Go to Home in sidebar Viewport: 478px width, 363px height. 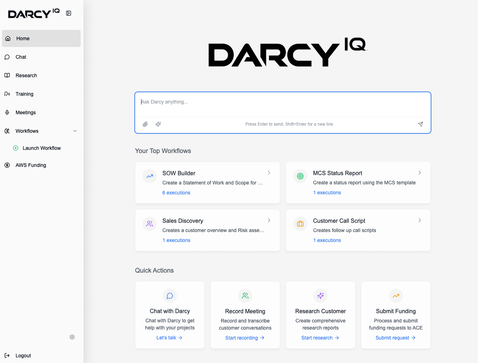click(x=41, y=38)
